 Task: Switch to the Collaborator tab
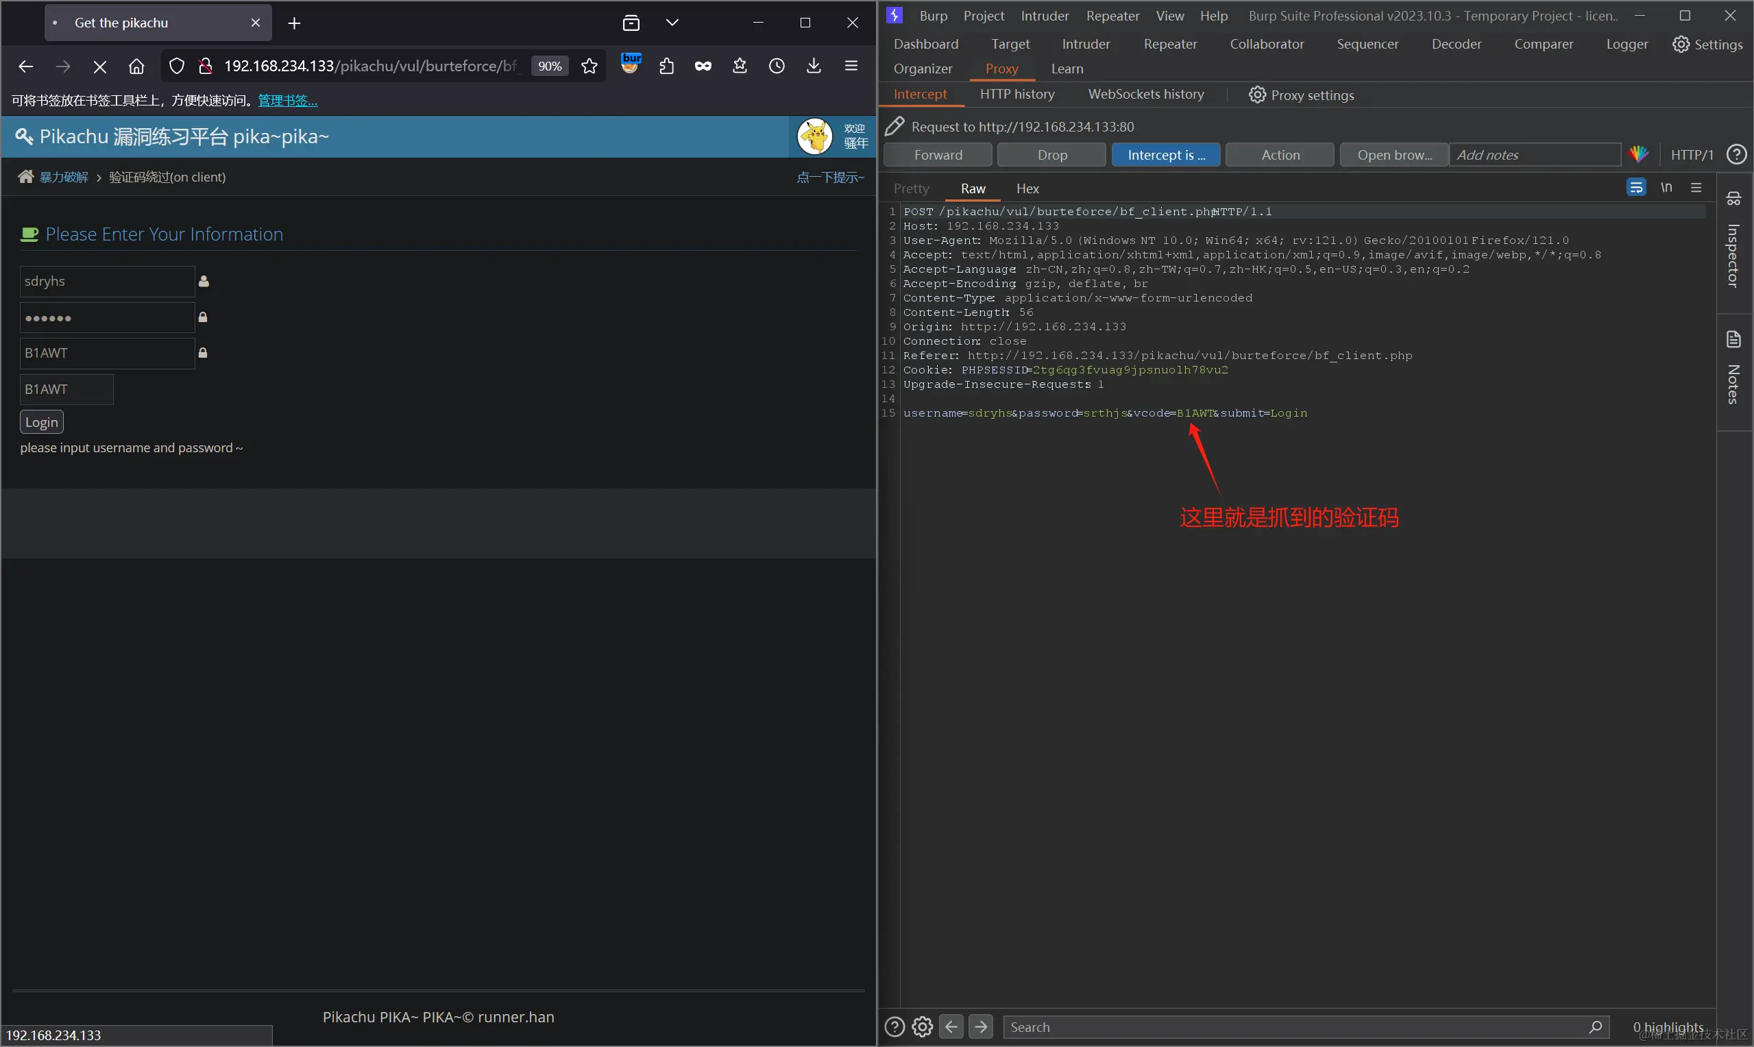tap(1267, 44)
